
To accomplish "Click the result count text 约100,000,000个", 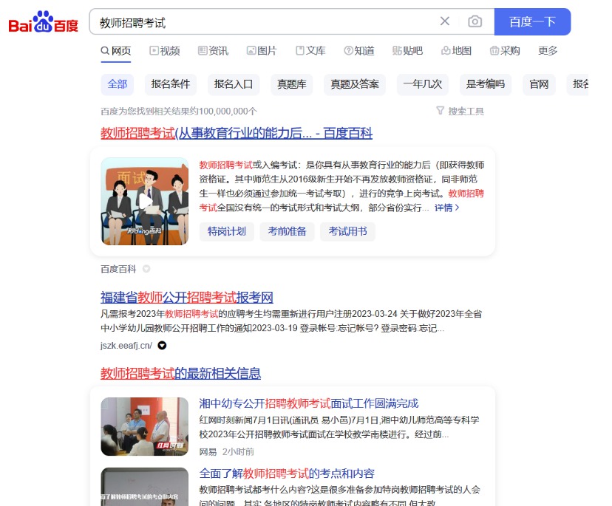I will pyautogui.click(x=223, y=112).
